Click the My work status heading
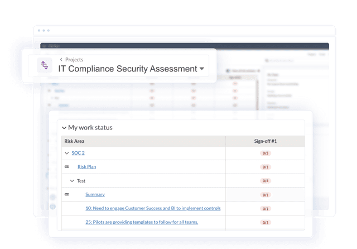The width and height of the screenshot is (357, 249). click(x=90, y=128)
